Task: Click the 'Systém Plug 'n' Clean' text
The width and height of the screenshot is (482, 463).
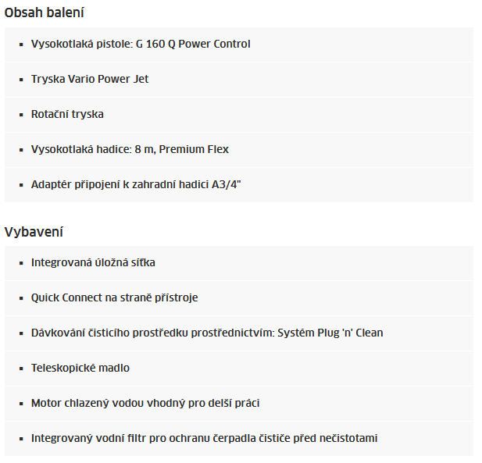Action: click(330, 333)
